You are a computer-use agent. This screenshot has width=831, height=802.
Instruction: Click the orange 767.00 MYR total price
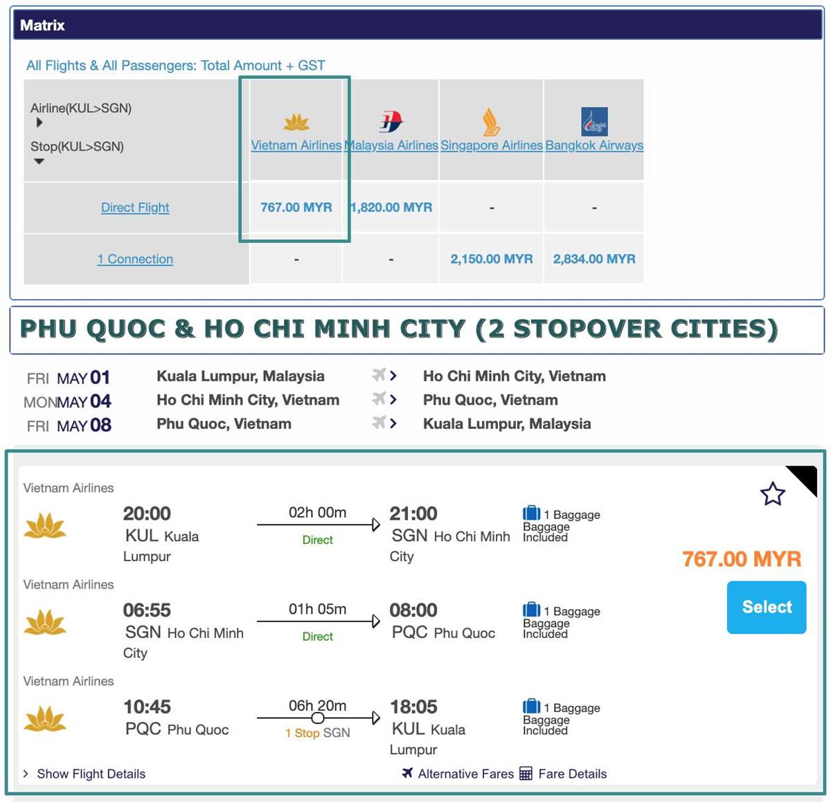pyautogui.click(x=742, y=558)
